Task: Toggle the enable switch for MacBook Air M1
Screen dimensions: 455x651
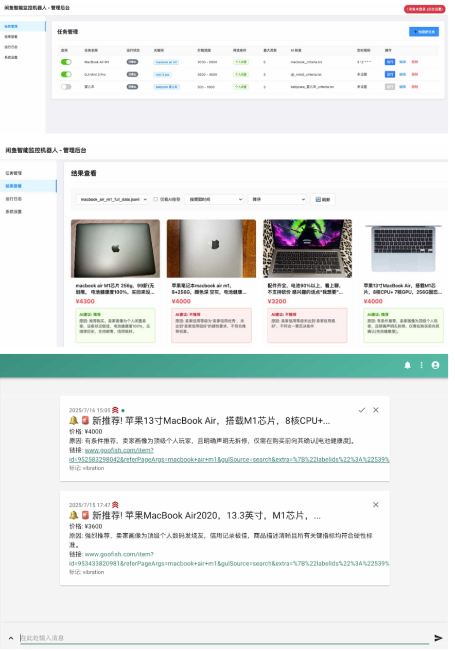Action: (66, 62)
